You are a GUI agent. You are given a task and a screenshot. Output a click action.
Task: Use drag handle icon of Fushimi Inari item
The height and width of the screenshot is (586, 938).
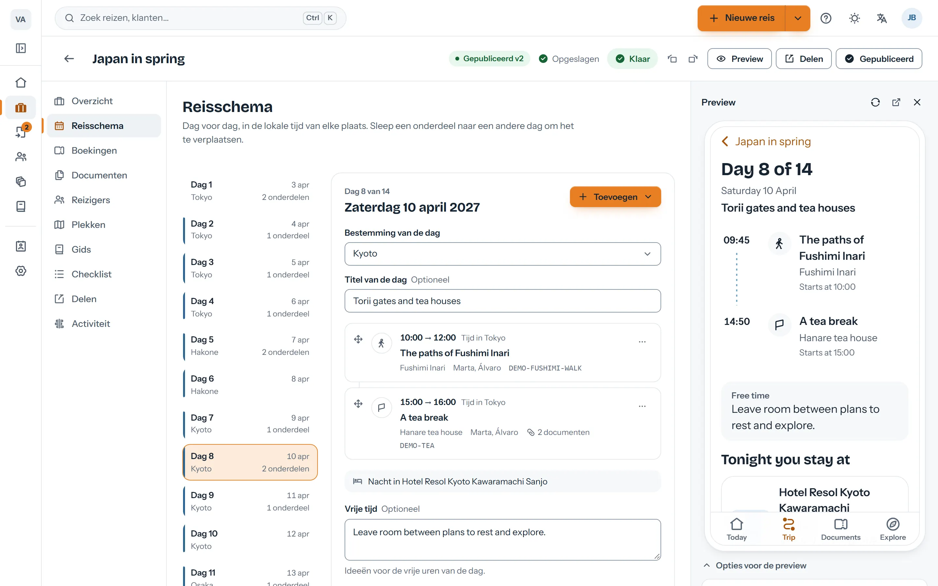pos(358,340)
